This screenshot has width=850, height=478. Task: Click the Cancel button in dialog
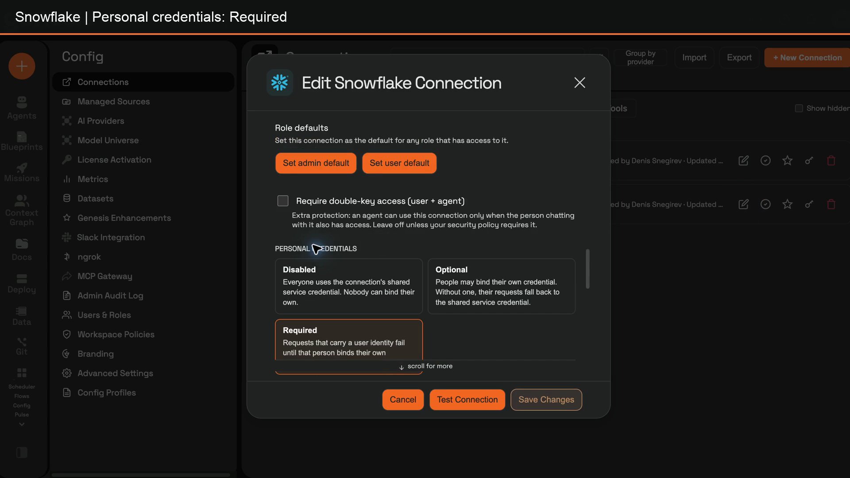pos(403,400)
